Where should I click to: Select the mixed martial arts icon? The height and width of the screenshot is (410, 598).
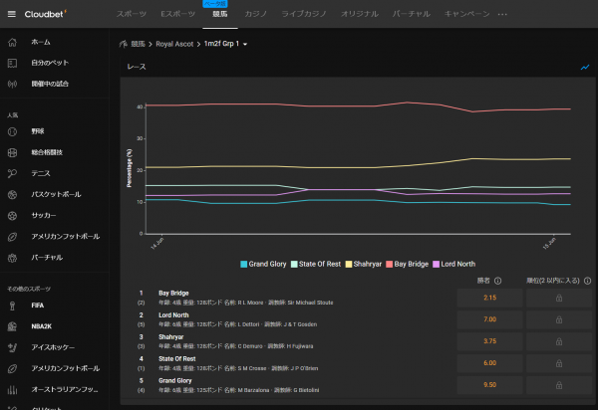[x=12, y=152]
